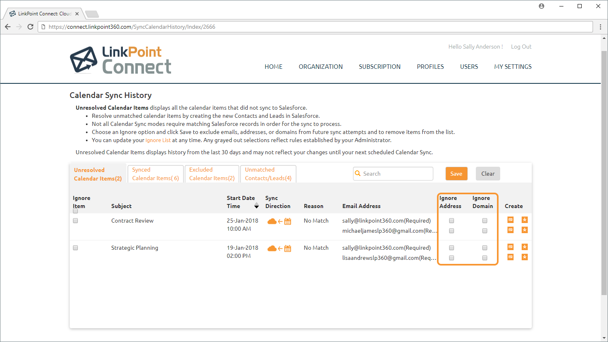Screen dimensions: 608x342
Task: Click the Salesforce cloud icon for Strategic Planning
Action: [272, 249]
